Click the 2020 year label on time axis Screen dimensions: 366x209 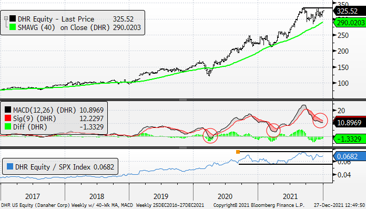pos(225,196)
